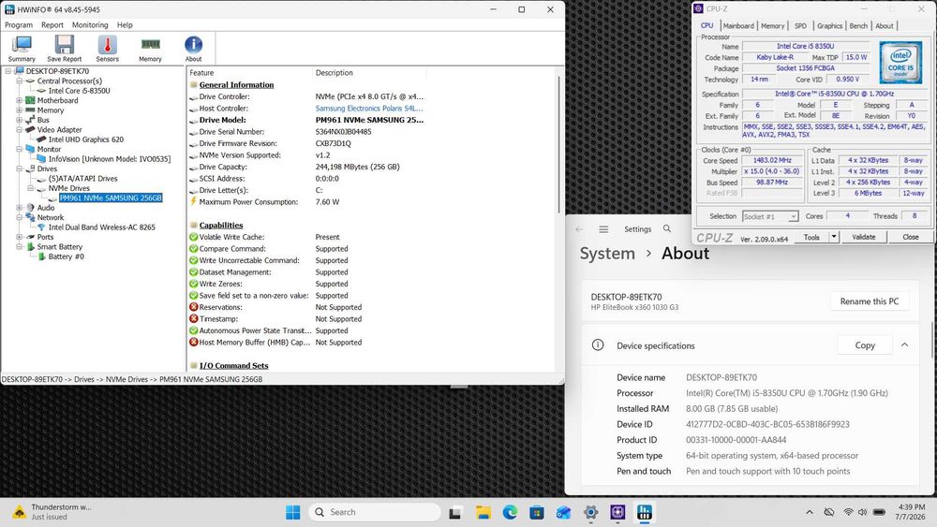Click the Rename this PC button
The width and height of the screenshot is (937, 527).
tap(870, 301)
